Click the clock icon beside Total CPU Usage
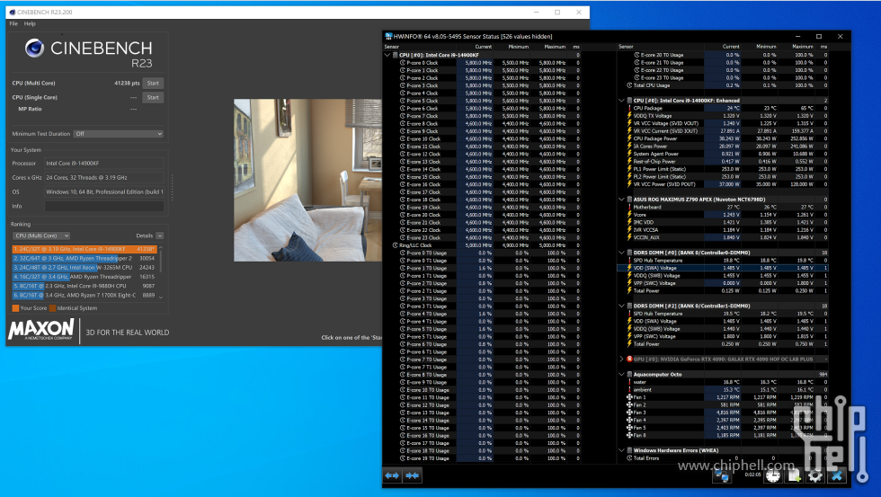The height and width of the screenshot is (497, 881). click(x=629, y=85)
